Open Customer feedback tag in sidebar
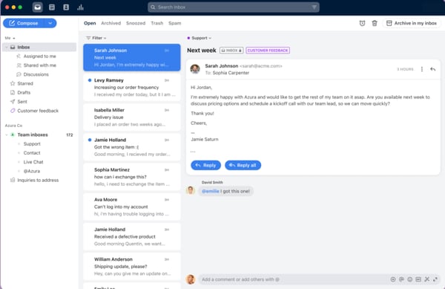Image resolution: width=445 pixels, height=289 pixels. click(x=38, y=111)
